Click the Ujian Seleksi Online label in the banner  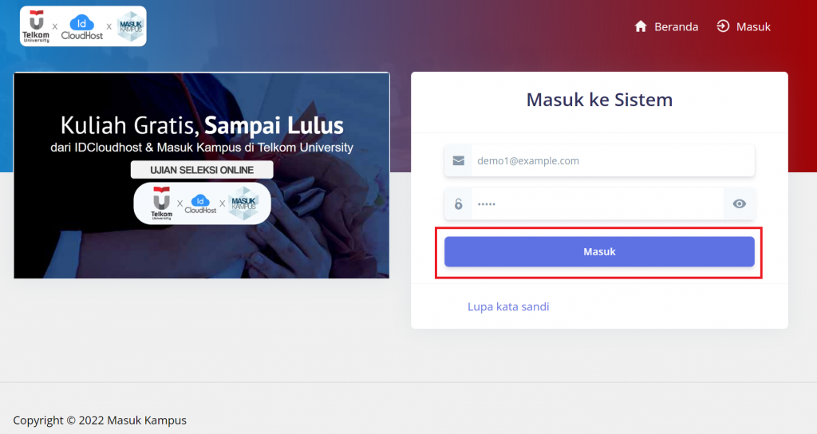[x=202, y=170]
